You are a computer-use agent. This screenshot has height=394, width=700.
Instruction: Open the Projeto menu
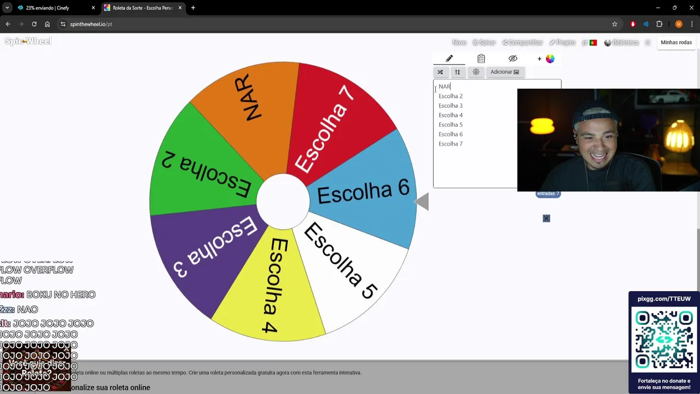point(562,42)
